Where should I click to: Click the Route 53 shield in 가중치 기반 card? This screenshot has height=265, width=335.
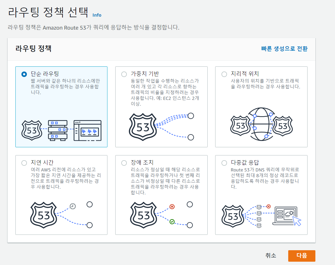click(143, 127)
